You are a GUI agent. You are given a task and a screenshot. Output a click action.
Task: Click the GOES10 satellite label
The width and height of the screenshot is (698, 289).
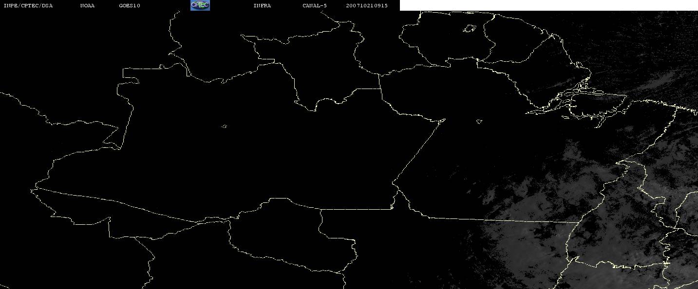point(130,6)
